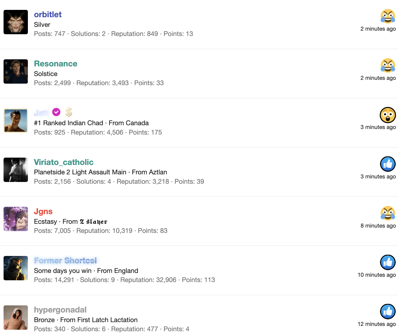Click the laughing emoji reaction beside Resonance
Screen dimensions: 398x333
(x=388, y=65)
